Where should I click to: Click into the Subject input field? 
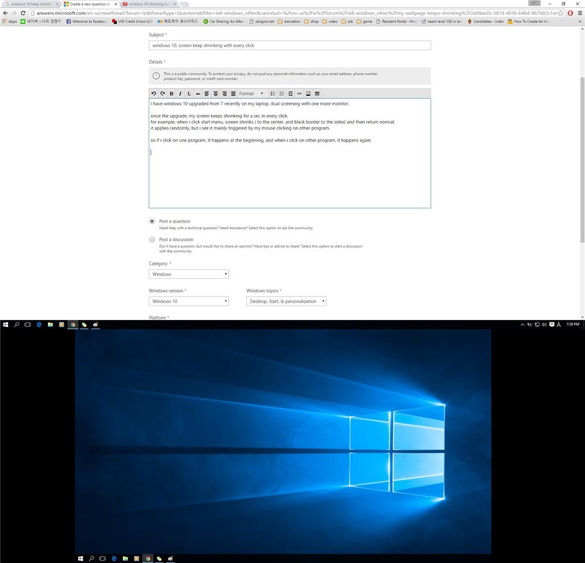290,46
